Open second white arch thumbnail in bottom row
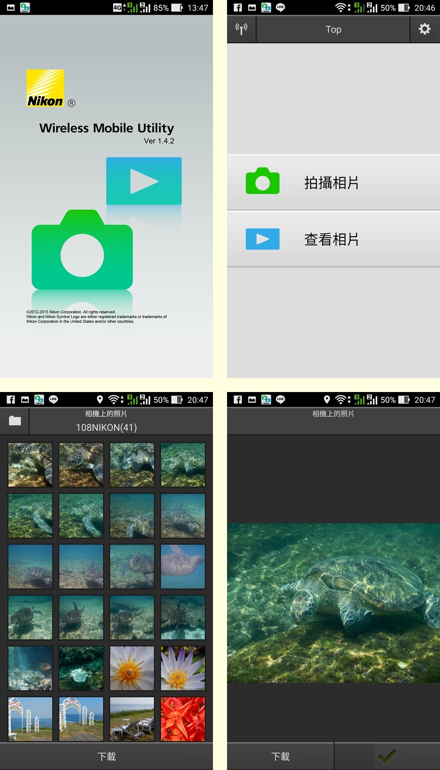The height and width of the screenshot is (770, 440). (x=81, y=719)
